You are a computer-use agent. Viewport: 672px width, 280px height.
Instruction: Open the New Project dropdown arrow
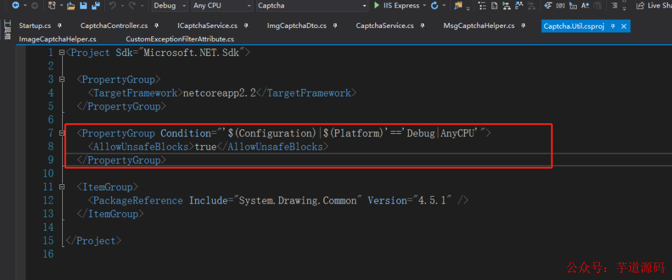61,6
